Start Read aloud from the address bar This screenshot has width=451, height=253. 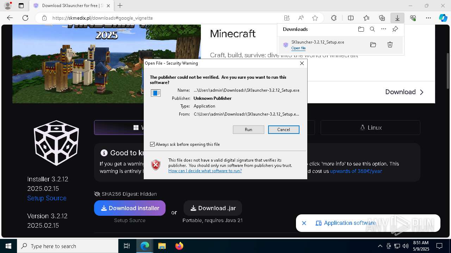click(301, 18)
